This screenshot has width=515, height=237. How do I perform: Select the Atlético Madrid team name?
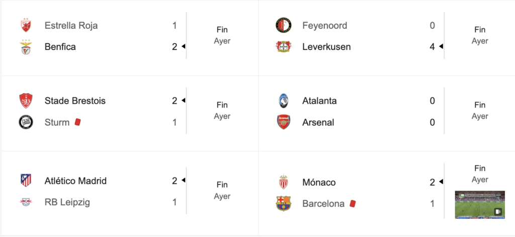(x=75, y=181)
